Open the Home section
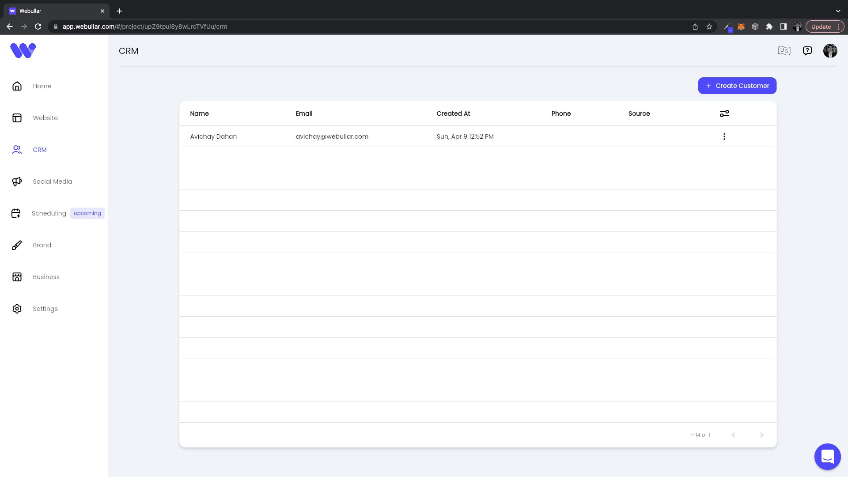 (x=42, y=86)
